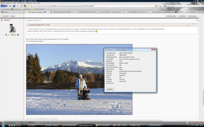Click the forum Редактировать button

171,16
